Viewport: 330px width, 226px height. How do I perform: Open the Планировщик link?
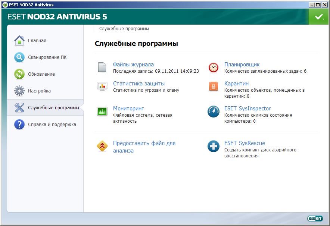242,65
